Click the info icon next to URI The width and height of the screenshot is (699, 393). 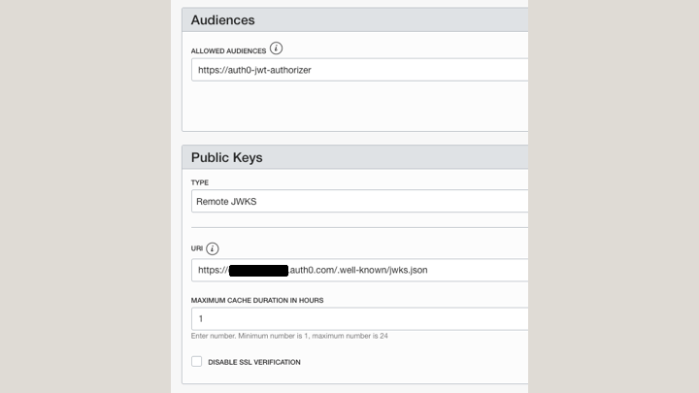[213, 248]
